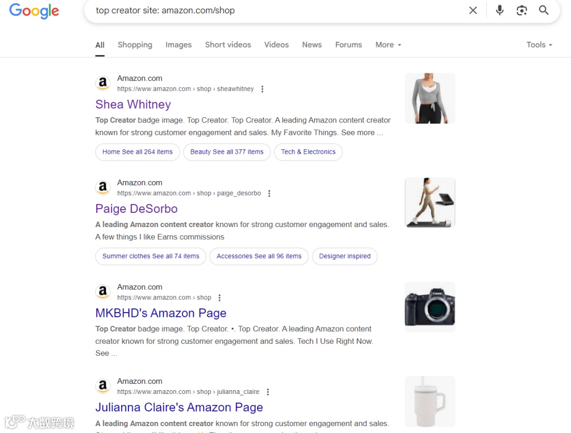The image size is (571, 433).
Task: Click the paige_desorbo URL breadcrumb
Action: [189, 193]
